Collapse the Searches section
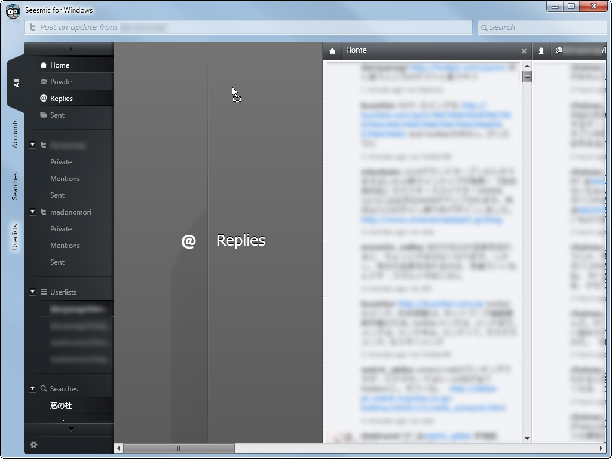612x459 pixels. [32, 388]
